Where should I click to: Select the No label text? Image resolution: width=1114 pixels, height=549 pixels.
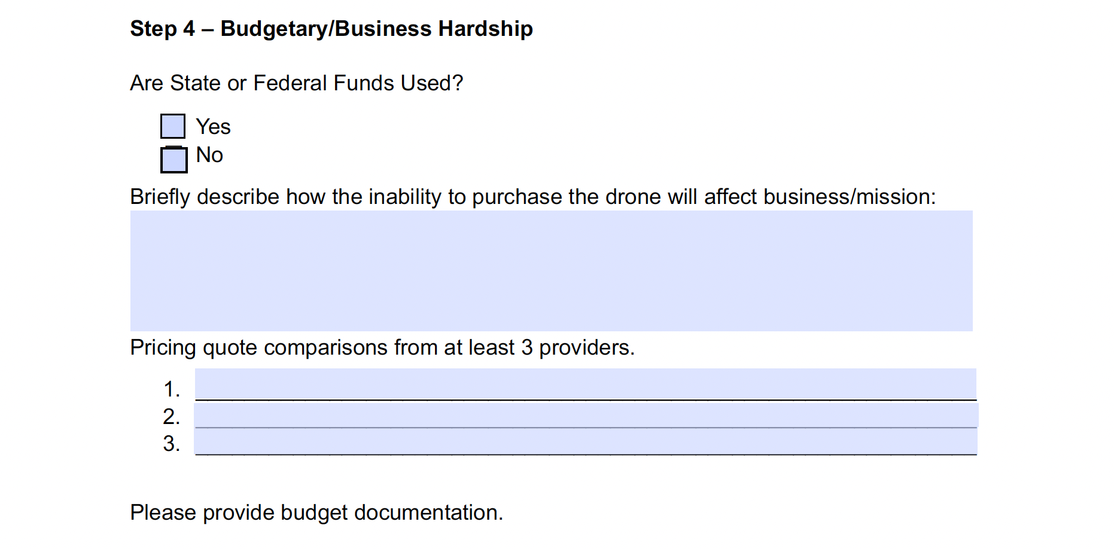point(209,155)
